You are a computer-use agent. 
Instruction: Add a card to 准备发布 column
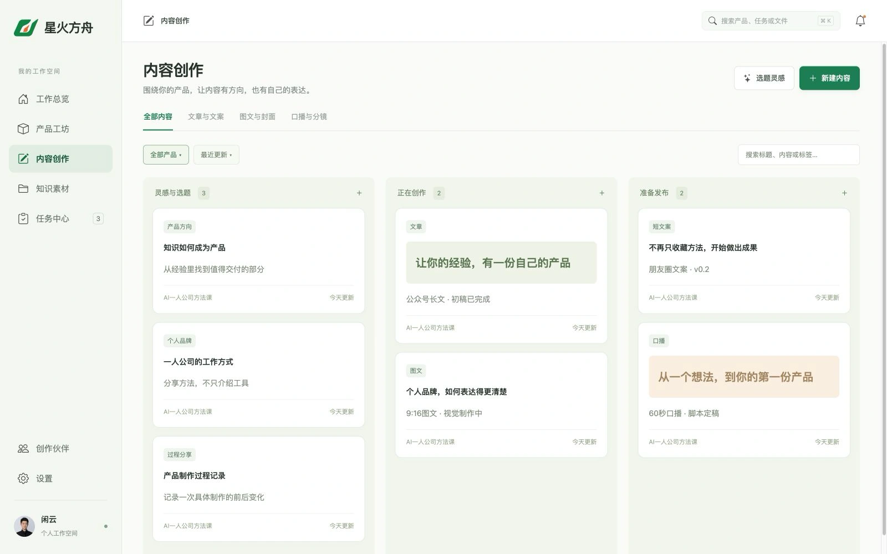844,193
